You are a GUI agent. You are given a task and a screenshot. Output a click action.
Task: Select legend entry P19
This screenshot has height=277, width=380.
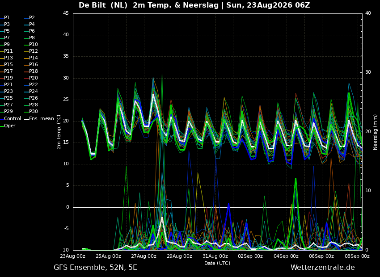(x=8, y=78)
